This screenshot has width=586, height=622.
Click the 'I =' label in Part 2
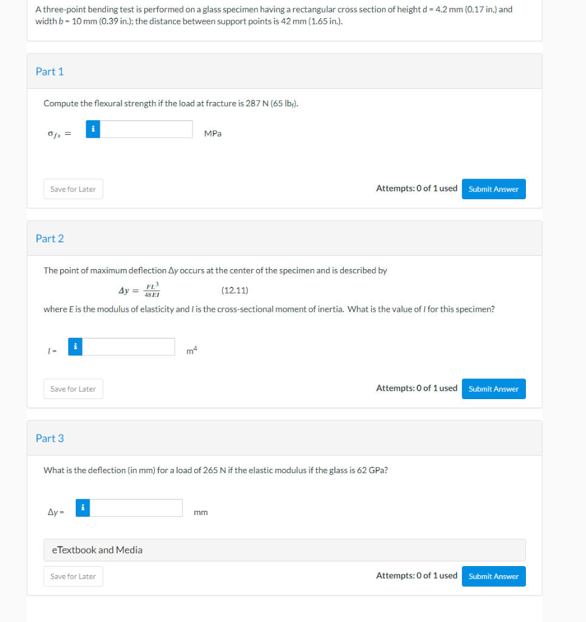(x=52, y=351)
